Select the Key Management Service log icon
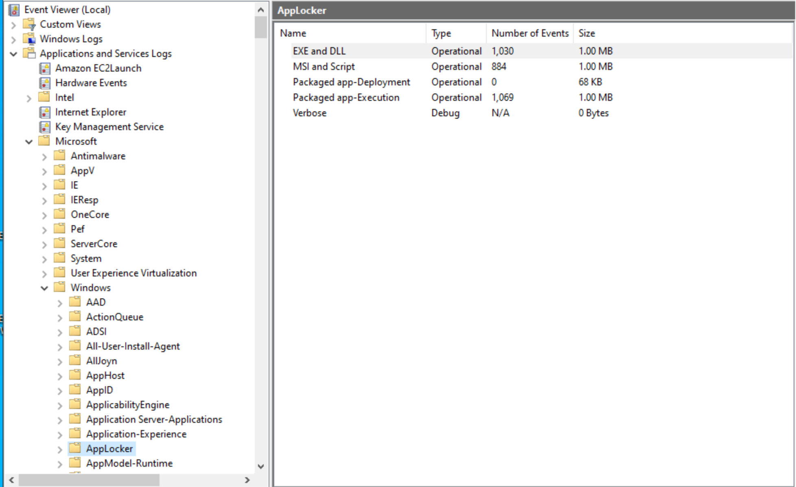 (x=46, y=126)
